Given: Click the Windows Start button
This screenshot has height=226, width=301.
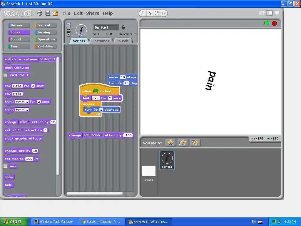Looking at the screenshot, I should point(14,222).
